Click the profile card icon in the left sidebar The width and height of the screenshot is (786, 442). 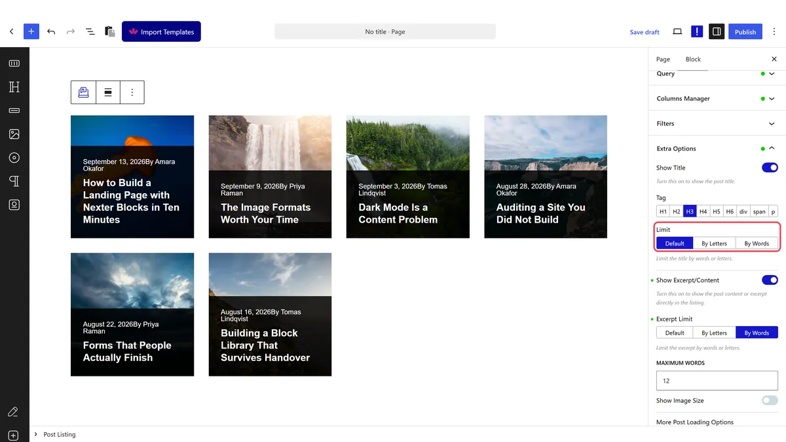[x=14, y=205]
